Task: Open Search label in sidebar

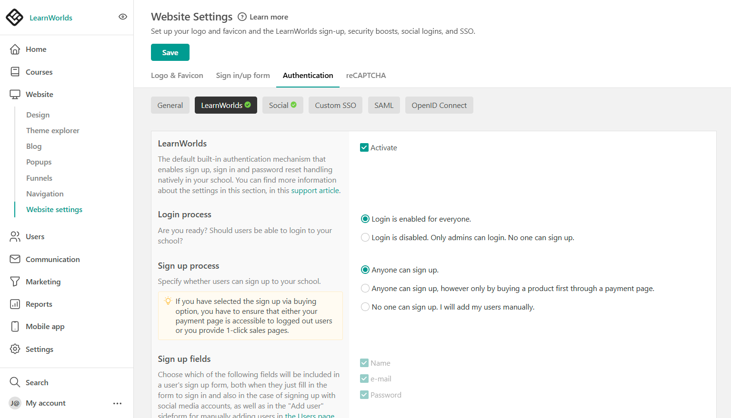Action: tap(37, 382)
